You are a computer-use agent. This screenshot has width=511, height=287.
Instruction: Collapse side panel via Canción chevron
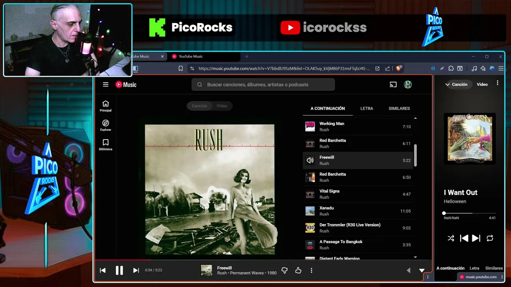(448, 85)
